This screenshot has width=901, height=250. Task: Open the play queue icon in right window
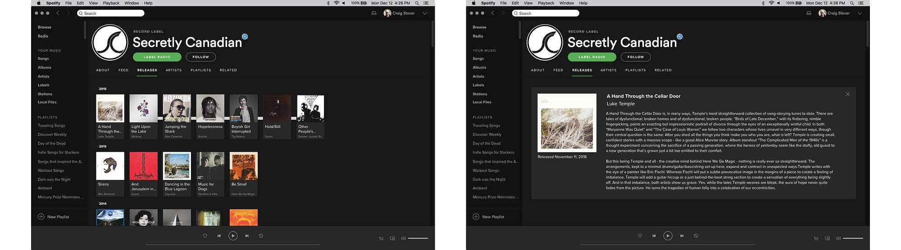coord(816,238)
